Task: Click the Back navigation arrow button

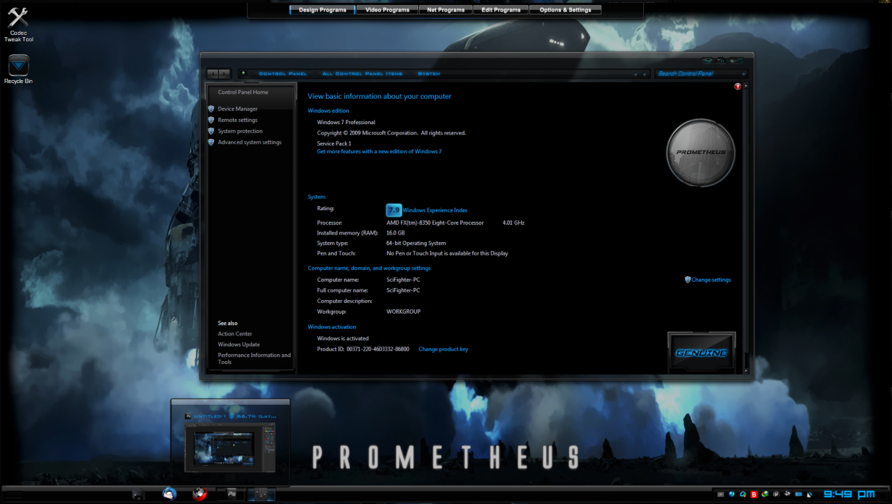Action: (213, 73)
